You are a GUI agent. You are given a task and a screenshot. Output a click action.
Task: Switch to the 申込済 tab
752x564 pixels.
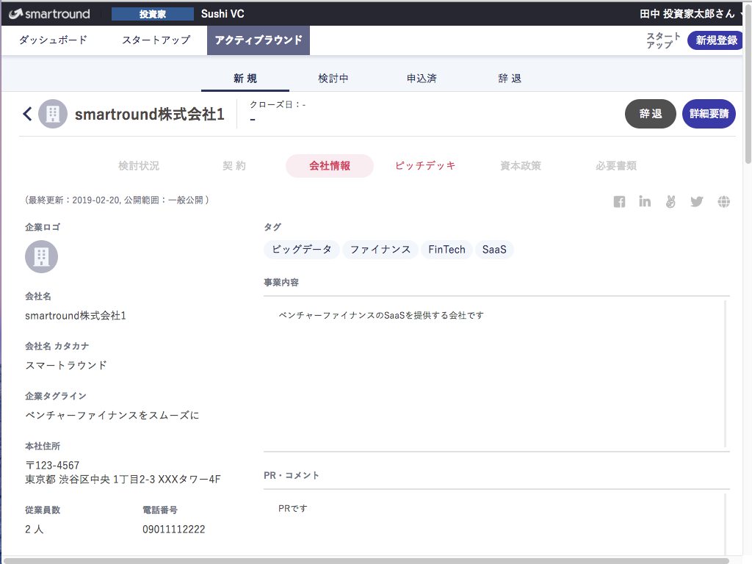(x=422, y=79)
